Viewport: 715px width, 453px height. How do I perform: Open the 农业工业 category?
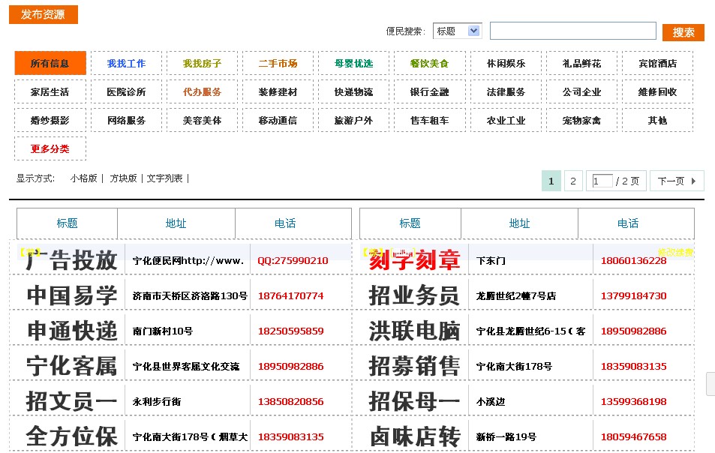(506, 120)
